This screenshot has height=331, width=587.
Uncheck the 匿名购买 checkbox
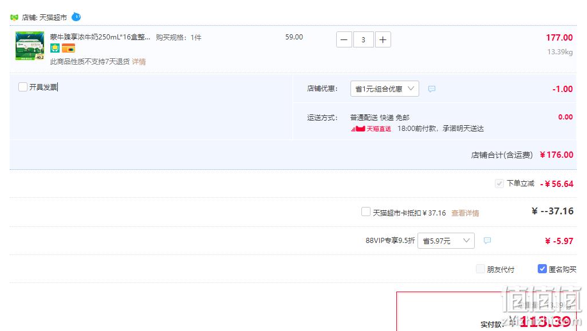point(542,269)
